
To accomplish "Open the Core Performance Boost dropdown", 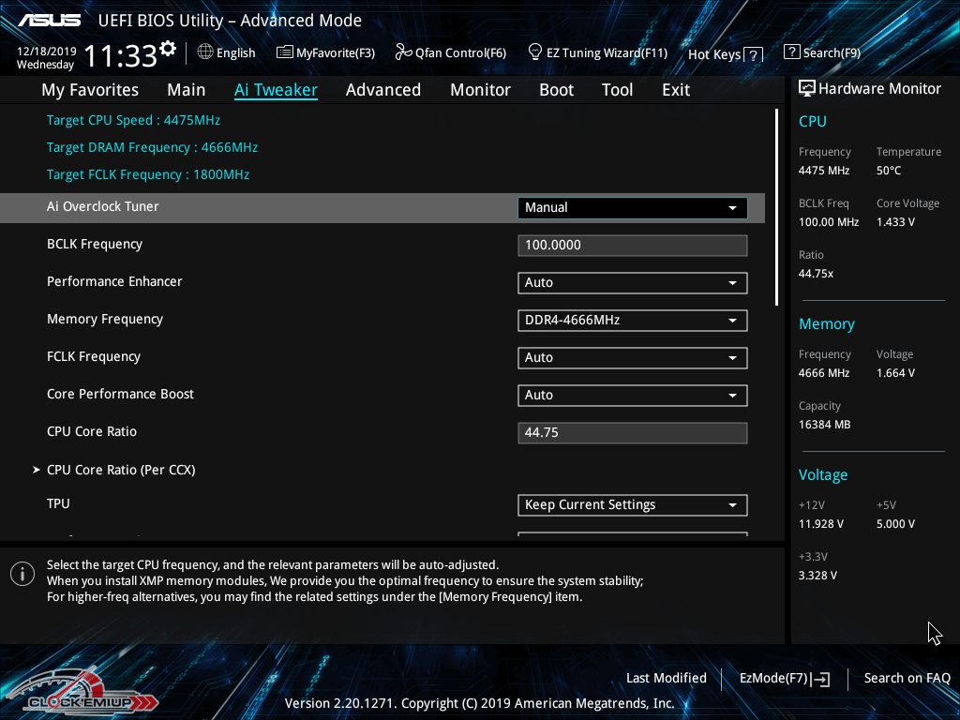I will coord(632,396).
